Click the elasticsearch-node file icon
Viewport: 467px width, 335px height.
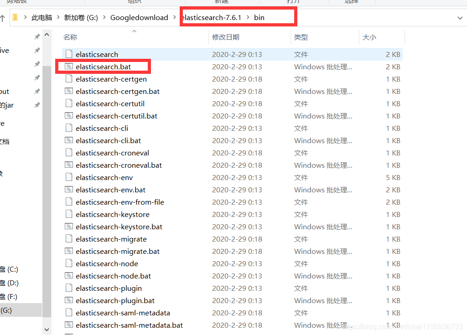69,263
